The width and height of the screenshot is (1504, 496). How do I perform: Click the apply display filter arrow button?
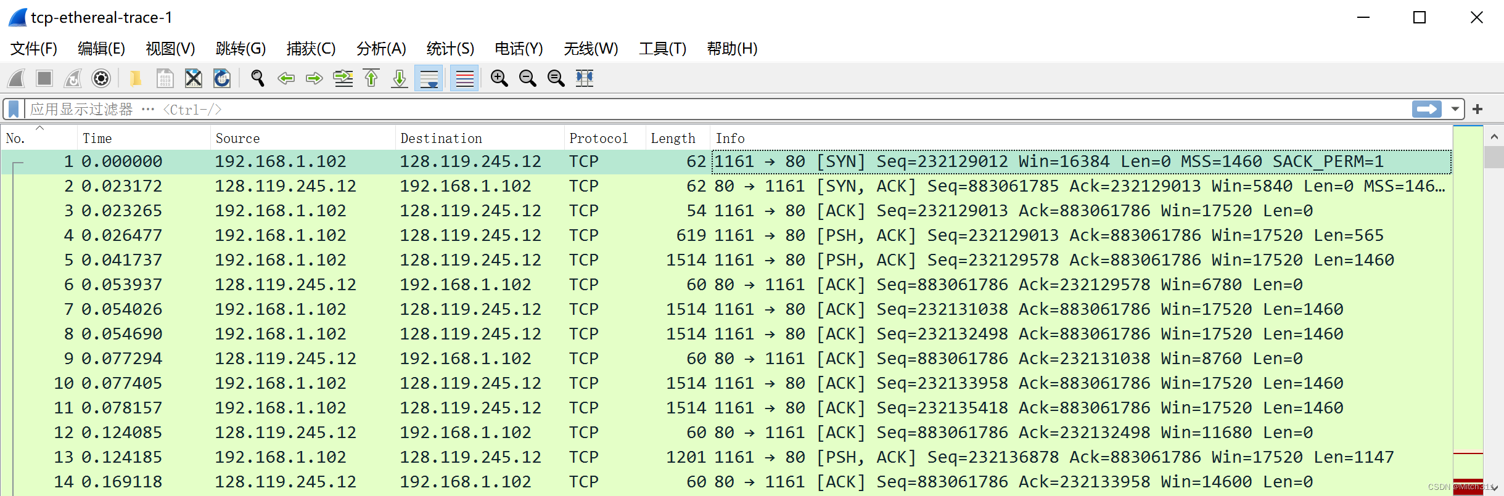tap(1427, 109)
